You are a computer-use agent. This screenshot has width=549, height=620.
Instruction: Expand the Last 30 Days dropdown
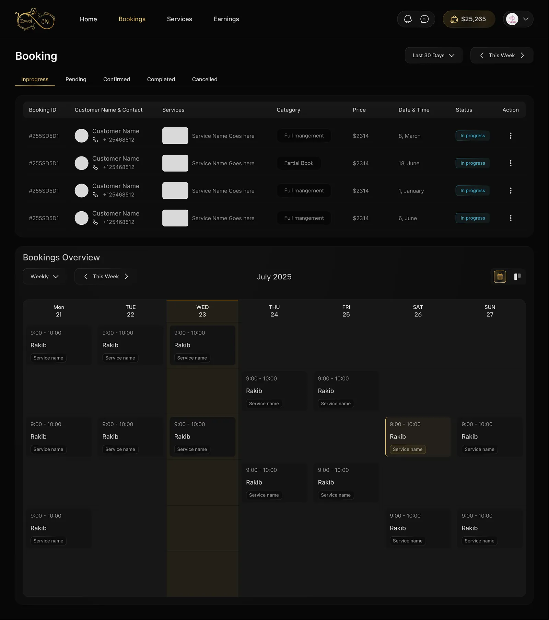(434, 55)
